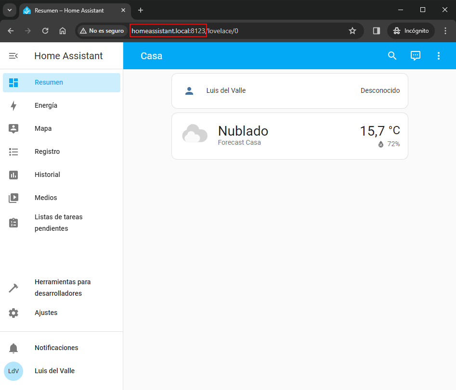
Task: Click the Ajustes gear icon
Action: [x=13, y=313]
